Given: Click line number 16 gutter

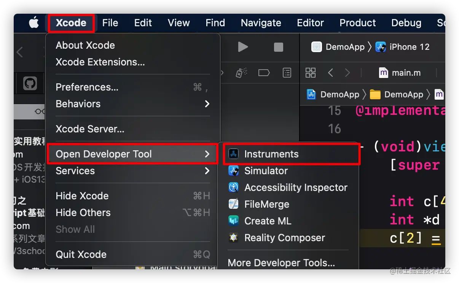Looking at the screenshot, I should coord(335,129).
